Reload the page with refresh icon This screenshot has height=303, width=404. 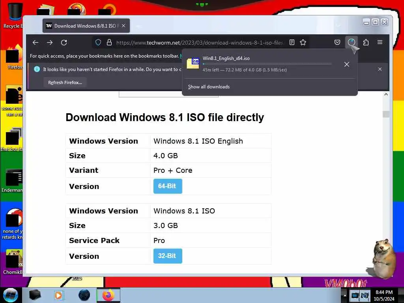click(64, 43)
